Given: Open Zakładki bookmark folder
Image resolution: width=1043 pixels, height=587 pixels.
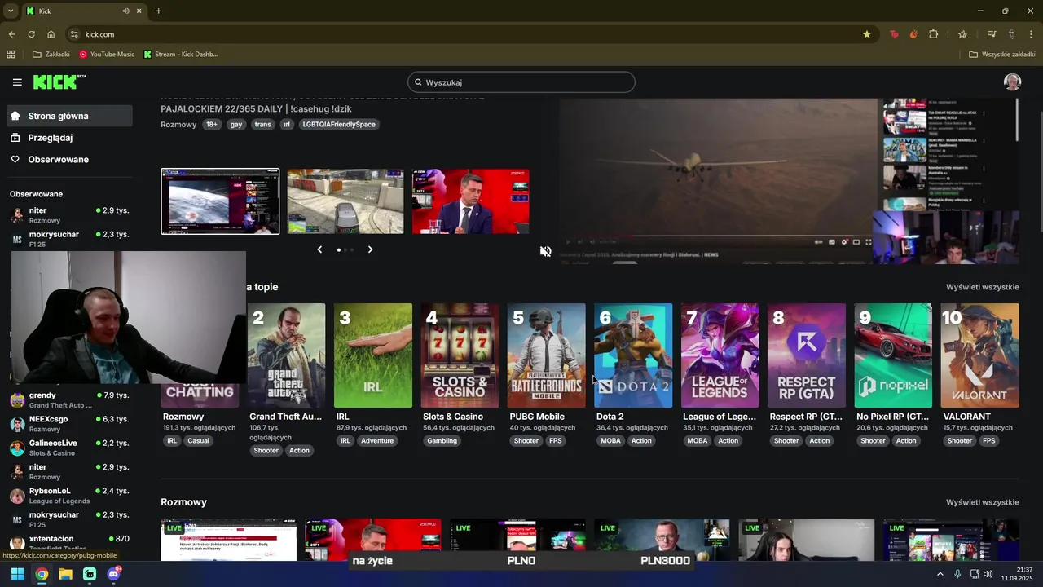Looking at the screenshot, I should tap(51, 55).
